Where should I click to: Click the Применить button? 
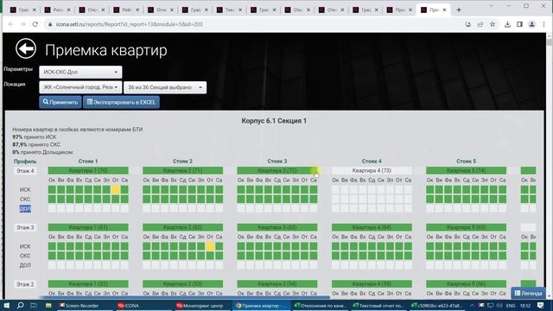60,102
